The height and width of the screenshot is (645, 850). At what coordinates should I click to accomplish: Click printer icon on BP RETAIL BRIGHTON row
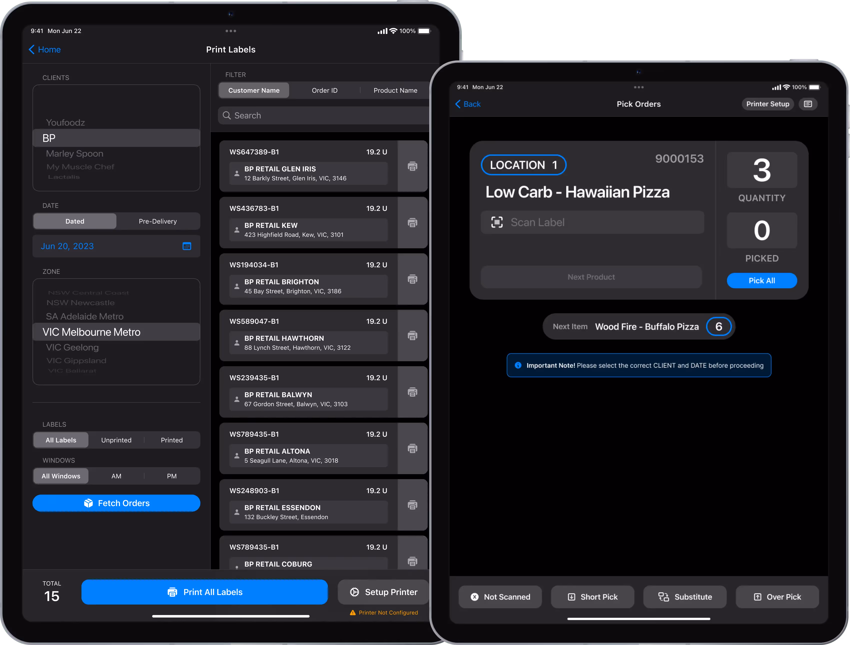click(x=412, y=279)
